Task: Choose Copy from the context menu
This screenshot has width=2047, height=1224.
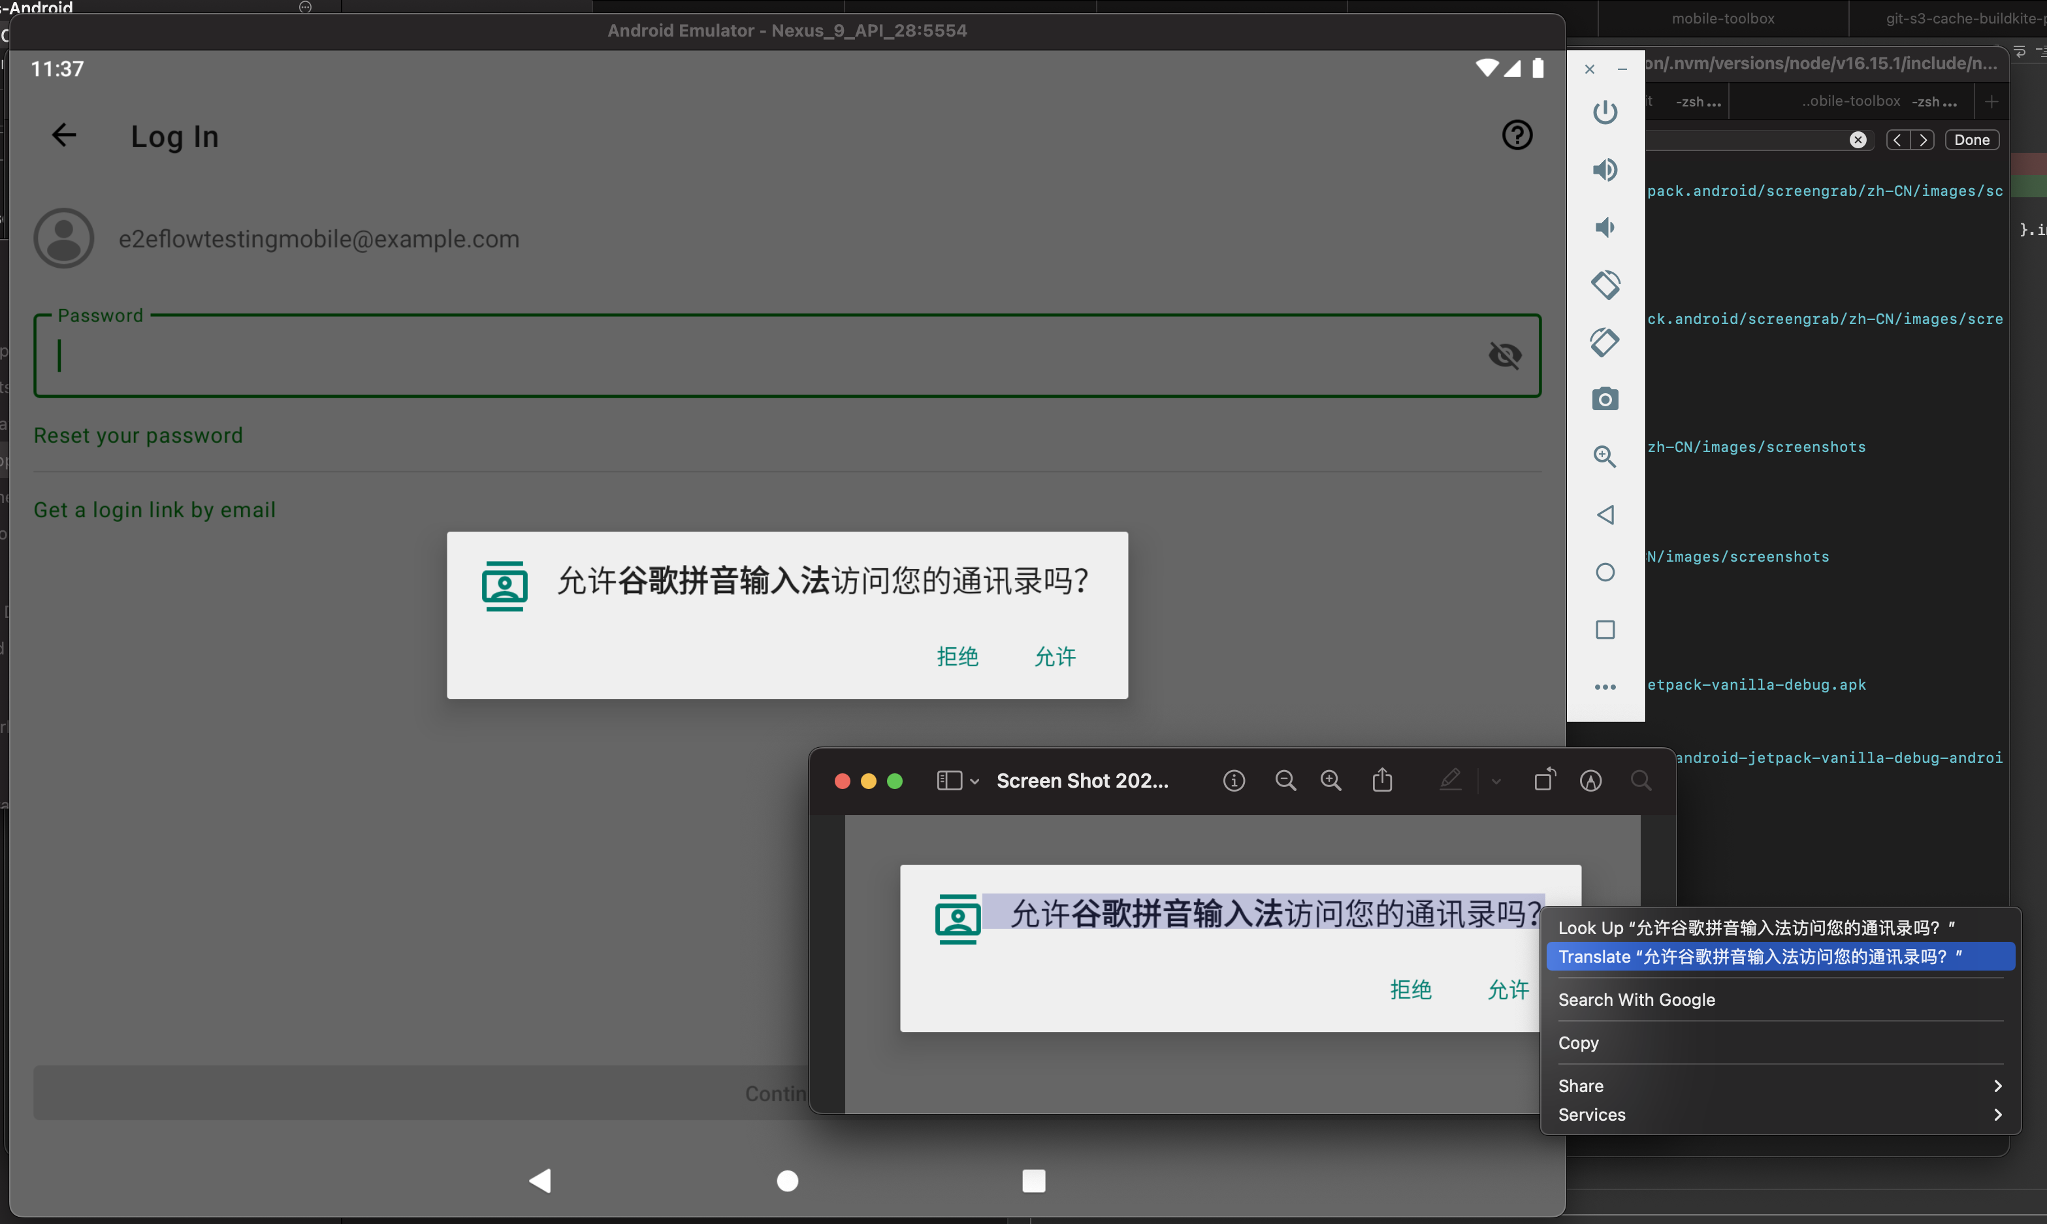Action: pos(1579,1042)
